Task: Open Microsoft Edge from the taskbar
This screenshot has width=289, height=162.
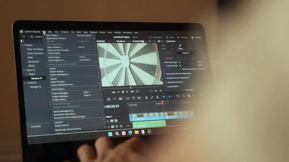Action: (130, 133)
